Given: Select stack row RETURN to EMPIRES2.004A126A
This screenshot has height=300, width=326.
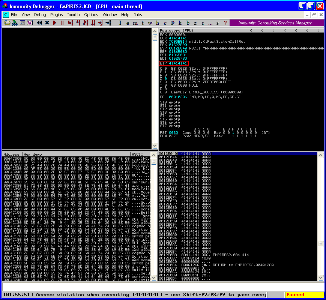Looking at the screenshot, I should [237, 265].
